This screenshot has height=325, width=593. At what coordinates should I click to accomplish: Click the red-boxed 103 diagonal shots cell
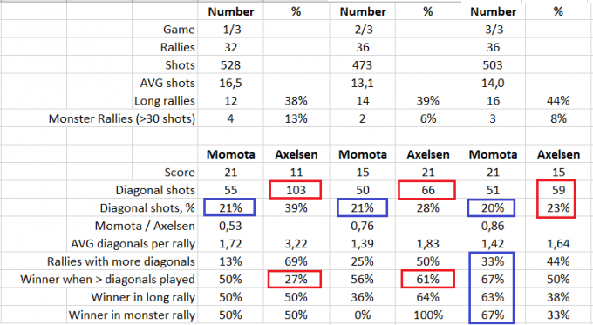(x=296, y=190)
